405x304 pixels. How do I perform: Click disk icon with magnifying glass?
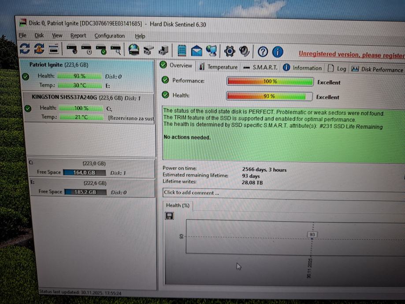[x=116, y=50]
